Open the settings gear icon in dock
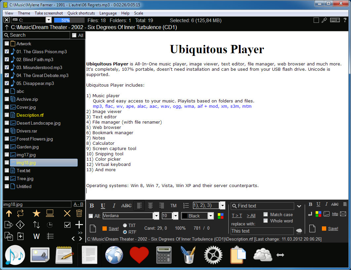Viewport: 351px width, 270px height. pos(213,255)
